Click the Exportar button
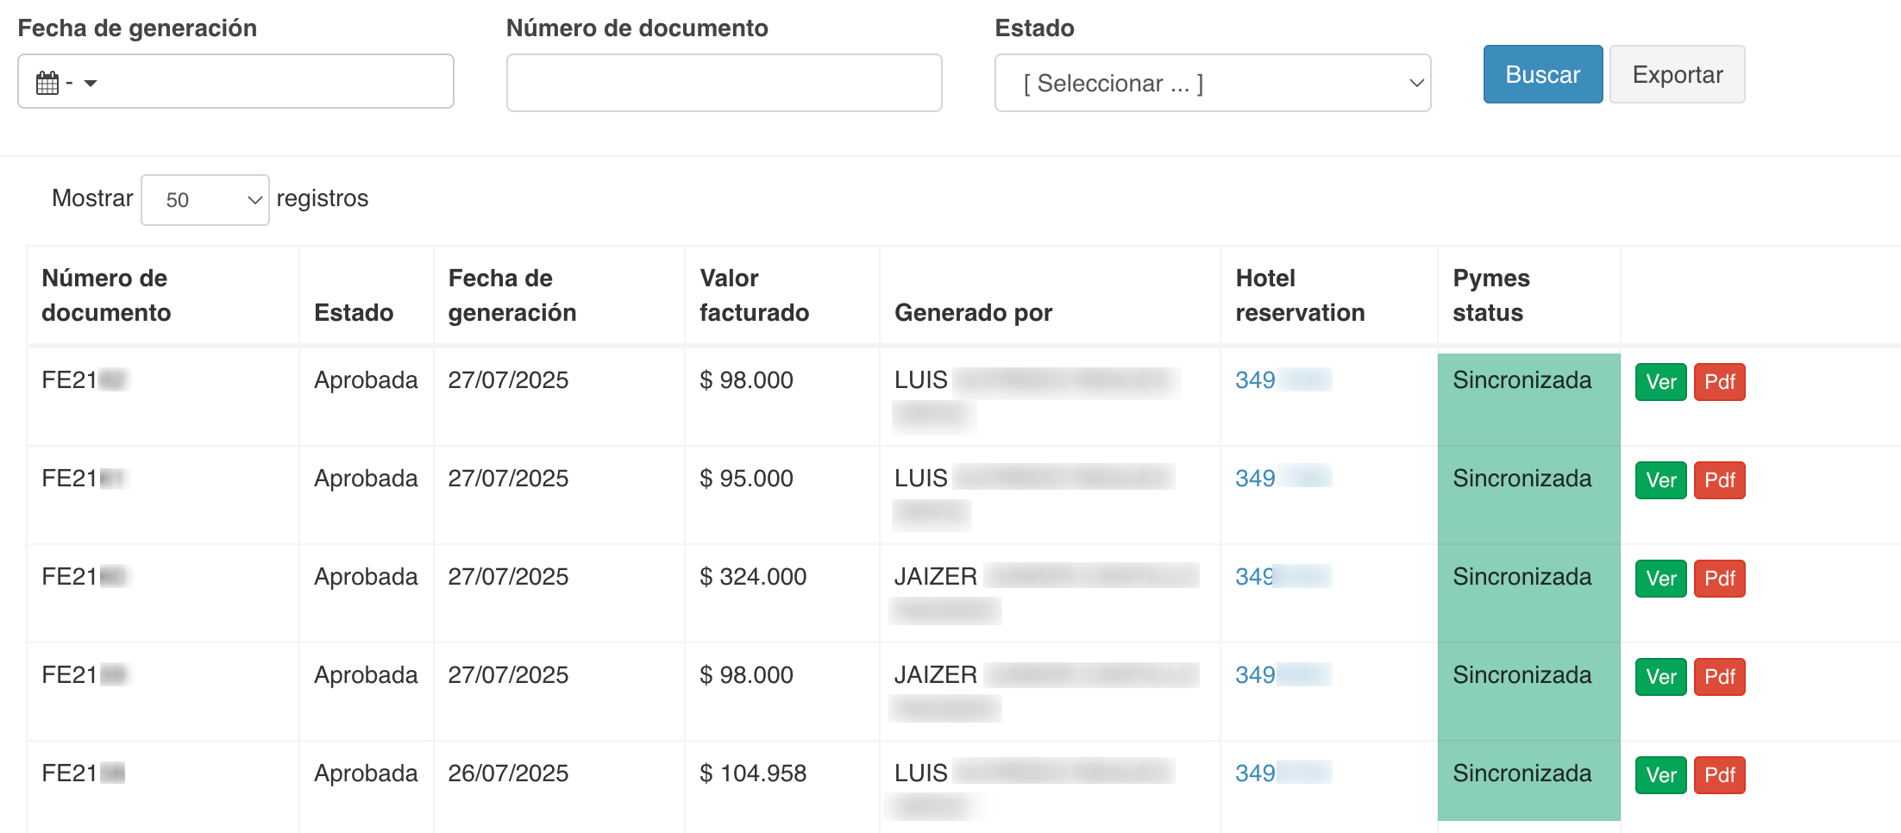The height and width of the screenshot is (833, 1901). pyautogui.click(x=1677, y=75)
